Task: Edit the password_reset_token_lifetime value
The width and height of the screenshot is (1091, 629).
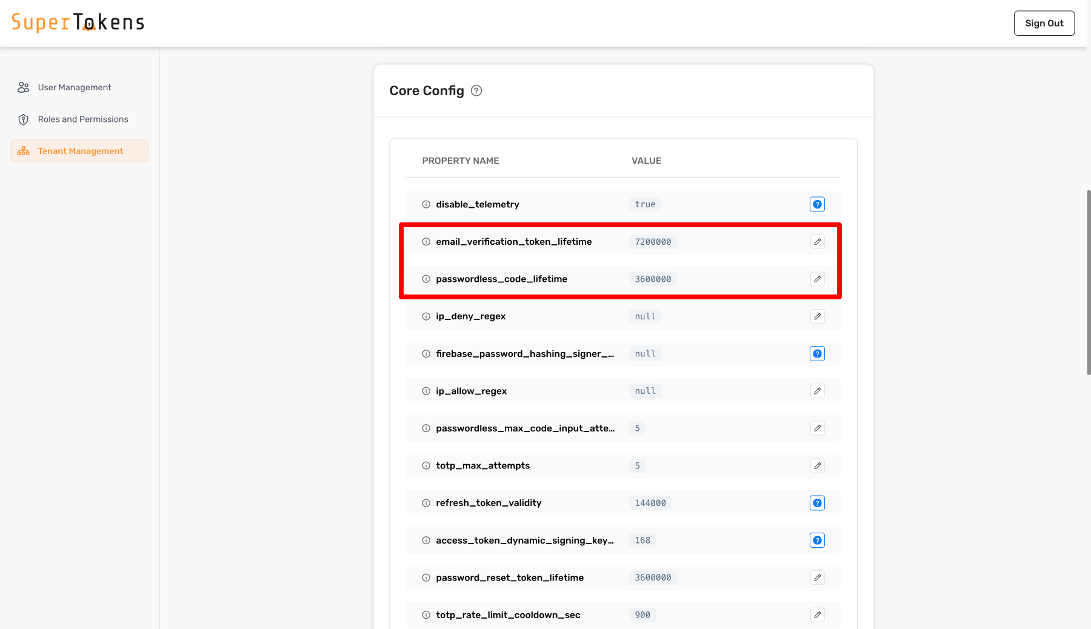Action: (x=817, y=577)
